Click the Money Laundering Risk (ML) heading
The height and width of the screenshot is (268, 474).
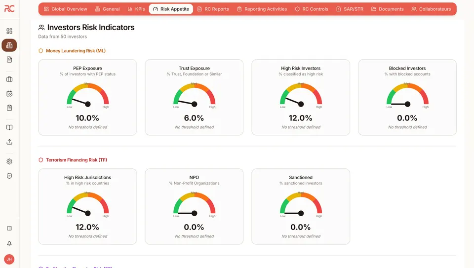point(76,51)
